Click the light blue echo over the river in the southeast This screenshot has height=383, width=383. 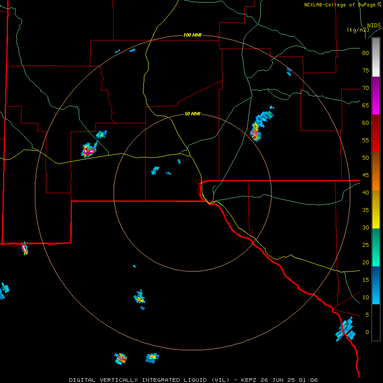point(346,329)
